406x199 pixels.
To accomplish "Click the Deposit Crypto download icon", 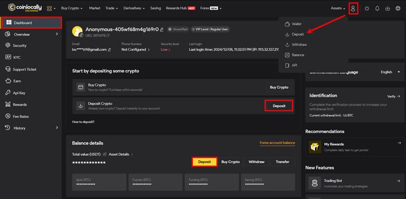I will click(81, 106).
